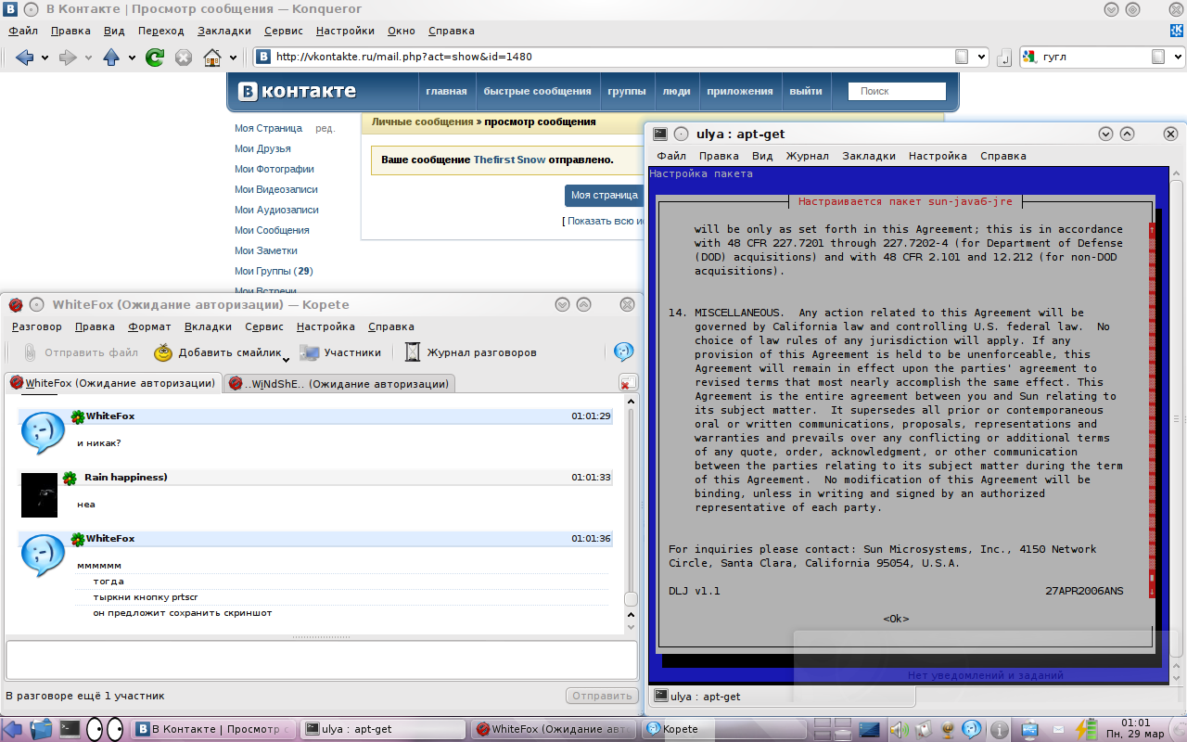1187x742 pixels.
Task: Click the Kopete chat bubble icon in the toolbar
Action: (x=624, y=352)
